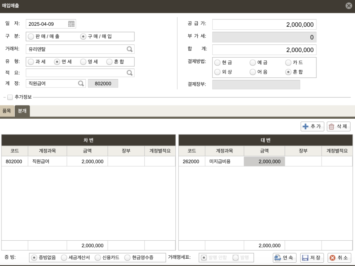Click the 삭제 delete row button

[338, 126]
